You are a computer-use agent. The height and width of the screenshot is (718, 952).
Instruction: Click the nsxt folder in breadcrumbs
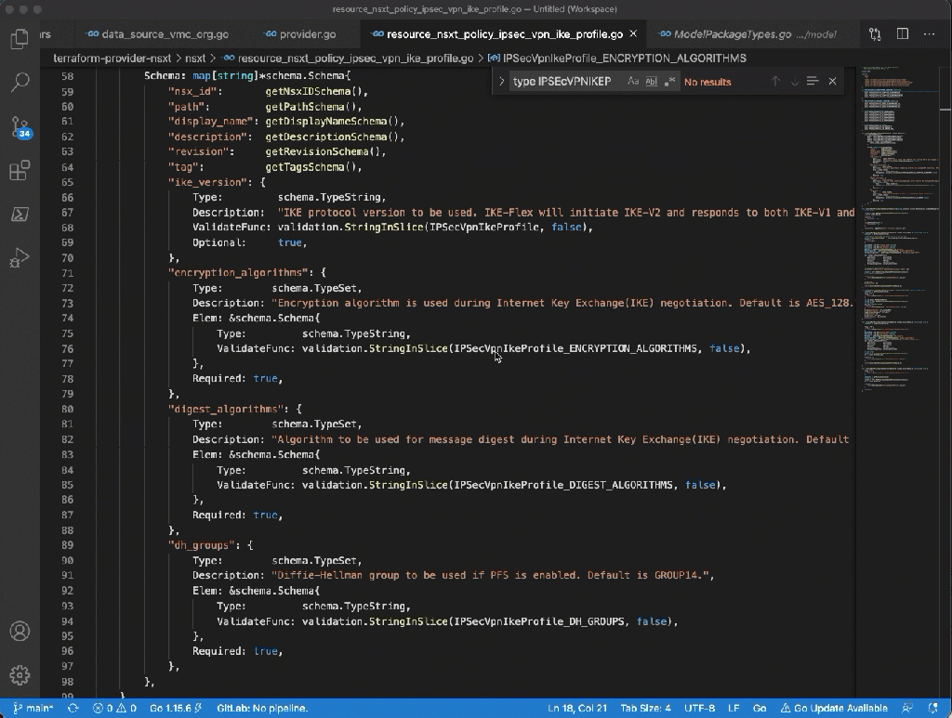(194, 58)
